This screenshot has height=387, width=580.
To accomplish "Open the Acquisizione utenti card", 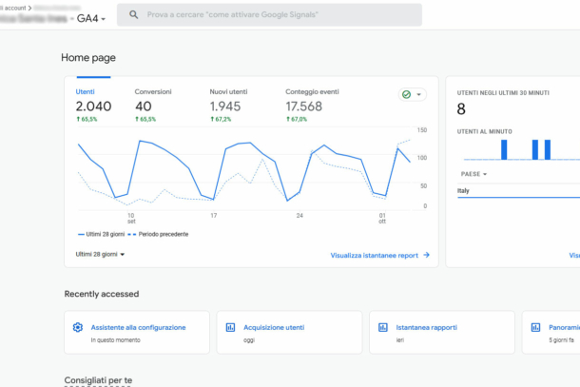I will point(289,332).
